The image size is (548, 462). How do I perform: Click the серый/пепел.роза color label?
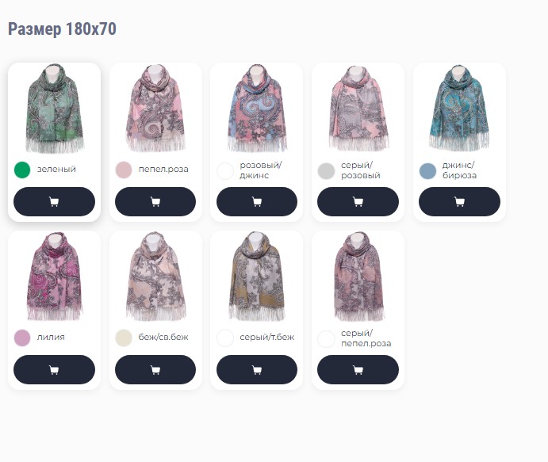(x=366, y=338)
